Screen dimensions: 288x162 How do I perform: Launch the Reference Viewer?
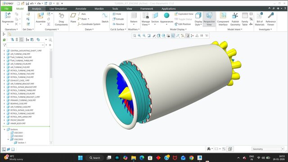point(270,19)
